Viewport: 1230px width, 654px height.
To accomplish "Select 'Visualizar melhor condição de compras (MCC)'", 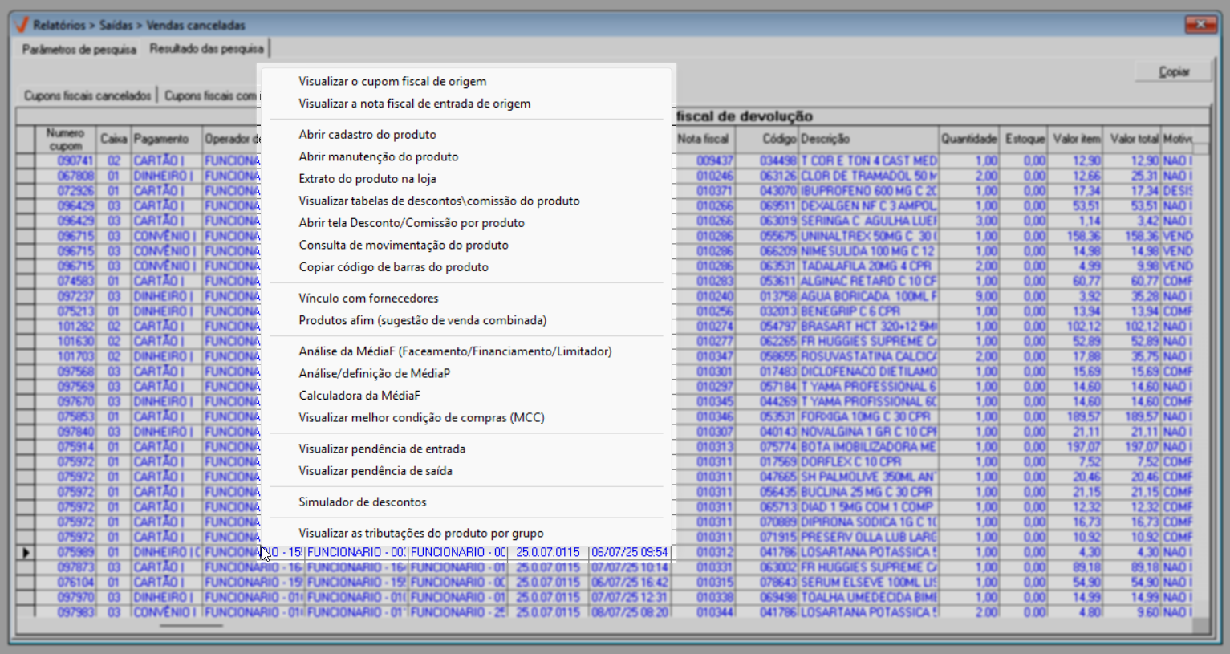I will coord(421,418).
